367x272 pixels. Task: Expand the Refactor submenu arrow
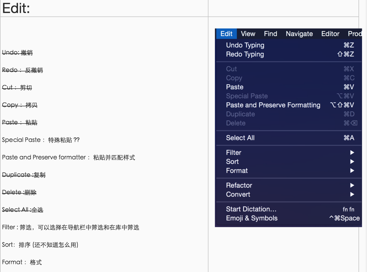352,185
